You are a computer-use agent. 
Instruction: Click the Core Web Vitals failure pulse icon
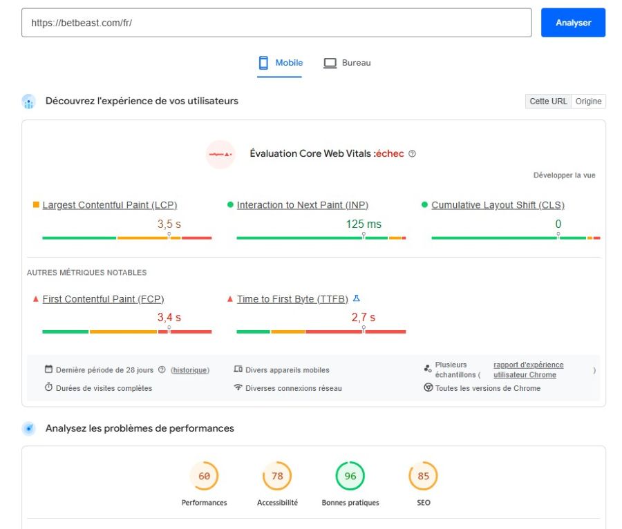point(220,154)
